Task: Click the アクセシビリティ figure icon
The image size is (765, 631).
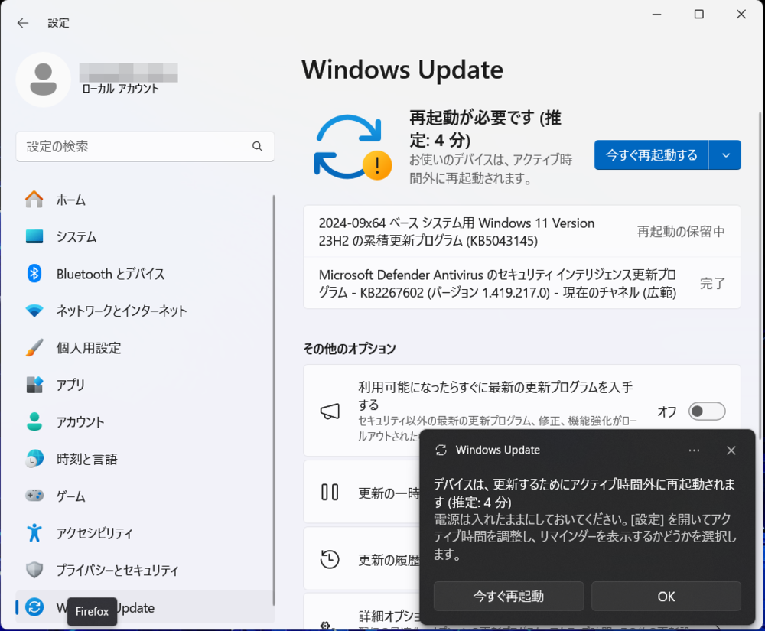Action: pos(34,533)
